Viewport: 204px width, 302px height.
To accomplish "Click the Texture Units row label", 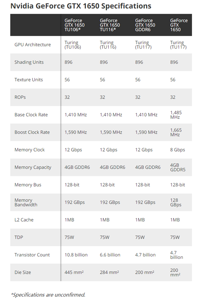I will tap(29, 80).
